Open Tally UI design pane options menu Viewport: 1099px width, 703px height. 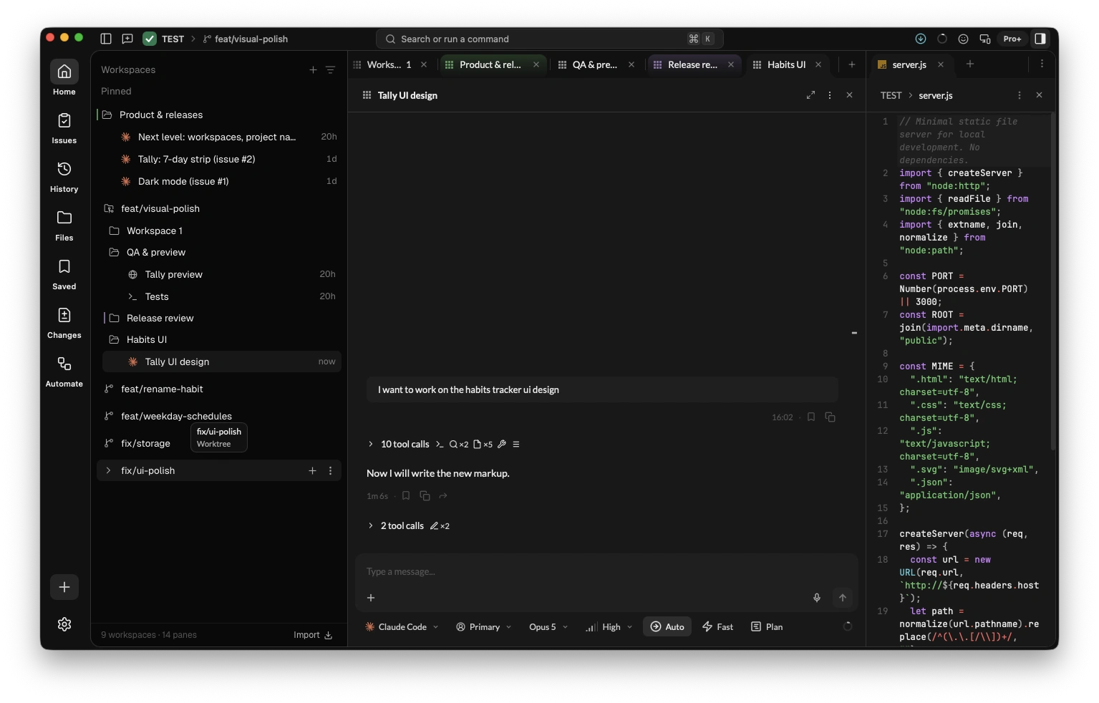[x=830, y=95]
